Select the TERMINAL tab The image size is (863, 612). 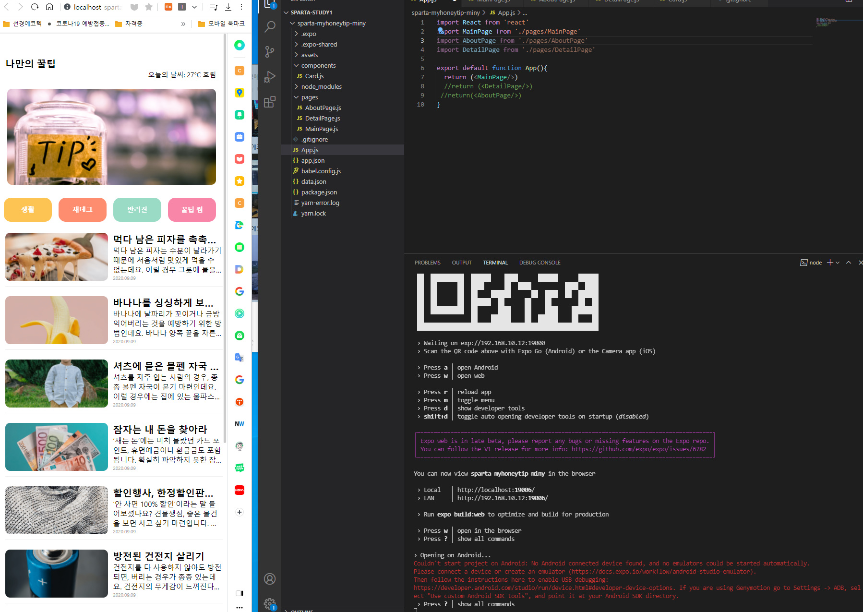pyautogui.click(x=495, y=263)
